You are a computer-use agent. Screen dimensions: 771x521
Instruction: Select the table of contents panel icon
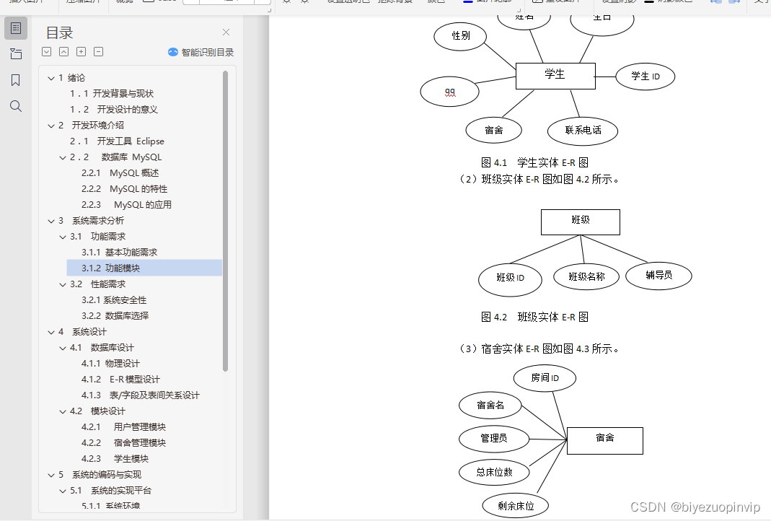16,28
